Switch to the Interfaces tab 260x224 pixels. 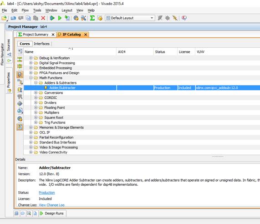(41, 44)
